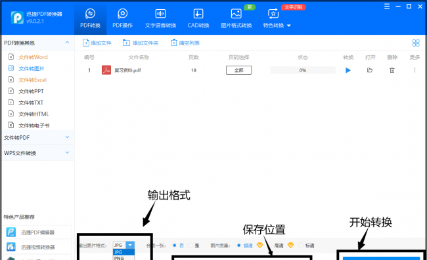Open 迅捷视频转换器 recommended product
The image size is (427, 260).
(x=37, y=247)
